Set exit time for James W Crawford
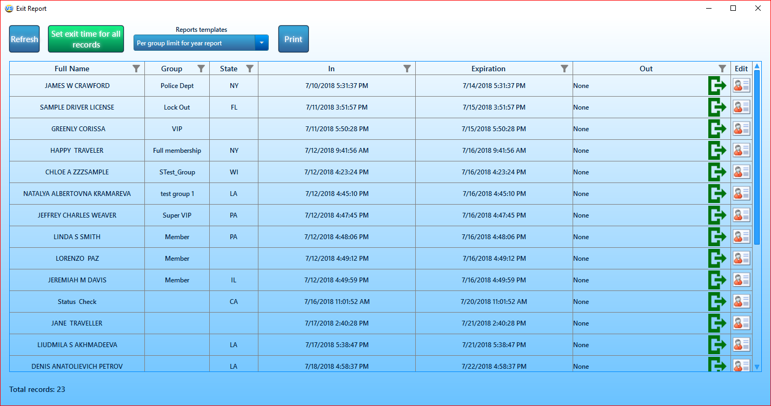Image resolution: width=771 pixels, height=406 pixels. tap(717, 86)
